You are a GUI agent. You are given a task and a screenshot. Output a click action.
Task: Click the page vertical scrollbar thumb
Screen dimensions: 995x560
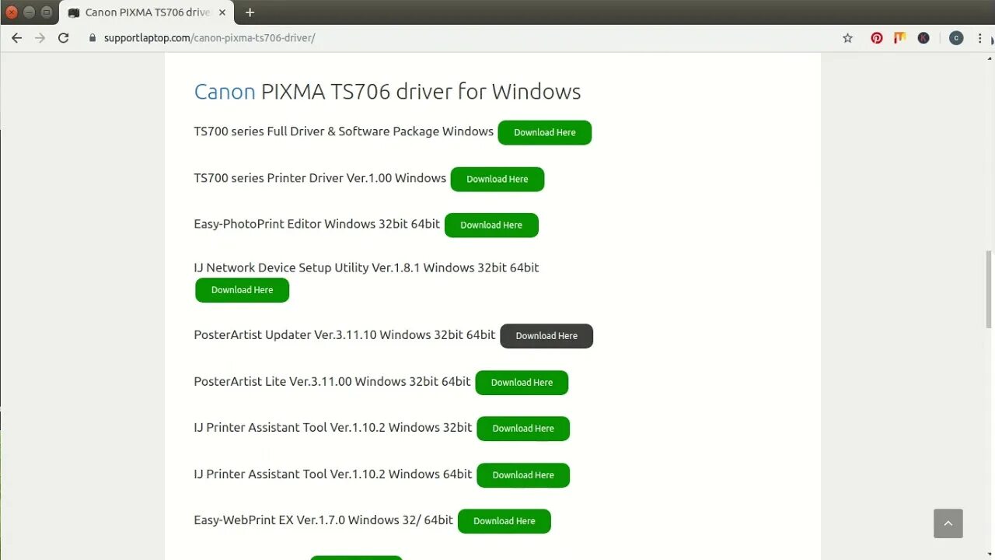coord(990,289)
